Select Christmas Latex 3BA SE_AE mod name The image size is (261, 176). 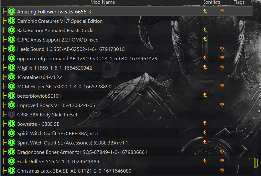(74, 171)
